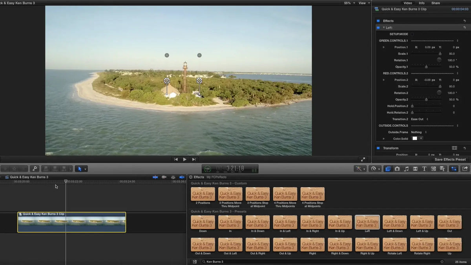471x265 pixels.
Task: Close the Effects browser with X icon
Action: 191,177
